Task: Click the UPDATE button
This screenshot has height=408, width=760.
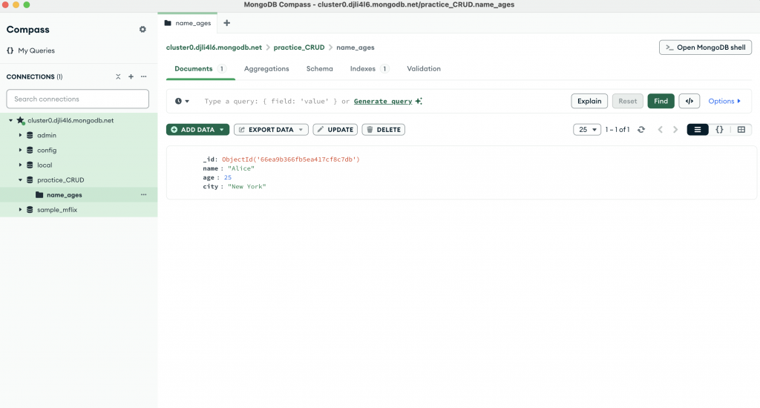Action: click(335, 129)
